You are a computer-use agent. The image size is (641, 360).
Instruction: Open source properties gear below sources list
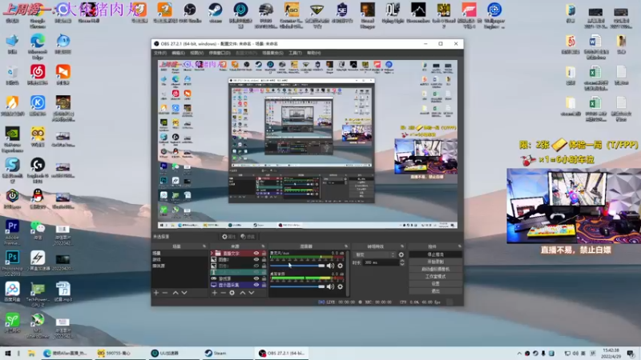232,293
